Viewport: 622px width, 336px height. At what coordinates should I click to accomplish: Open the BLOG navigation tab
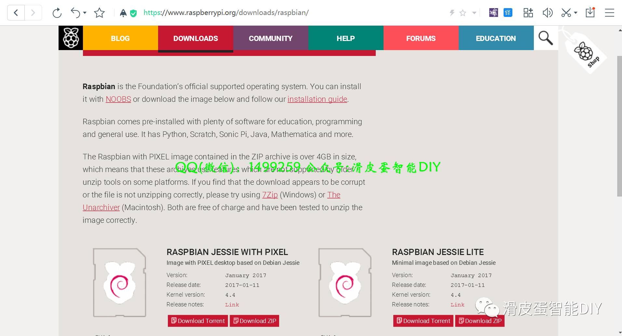120,38
